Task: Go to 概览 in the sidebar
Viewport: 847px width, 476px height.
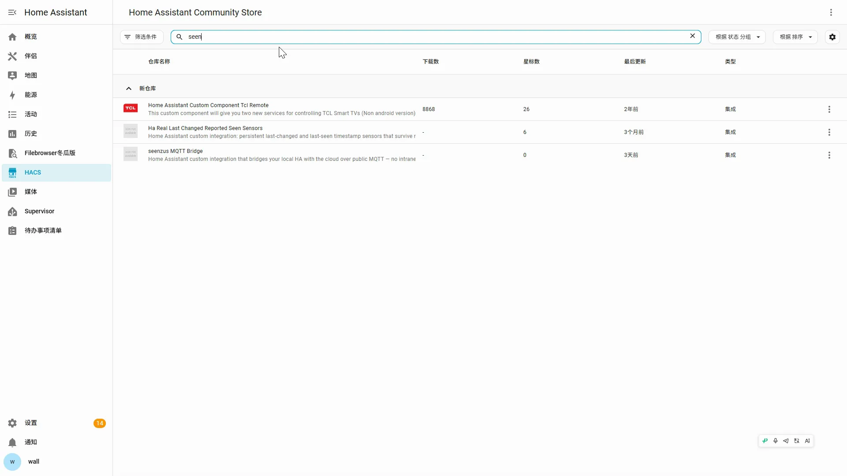Action: click(x=56, y=37)
